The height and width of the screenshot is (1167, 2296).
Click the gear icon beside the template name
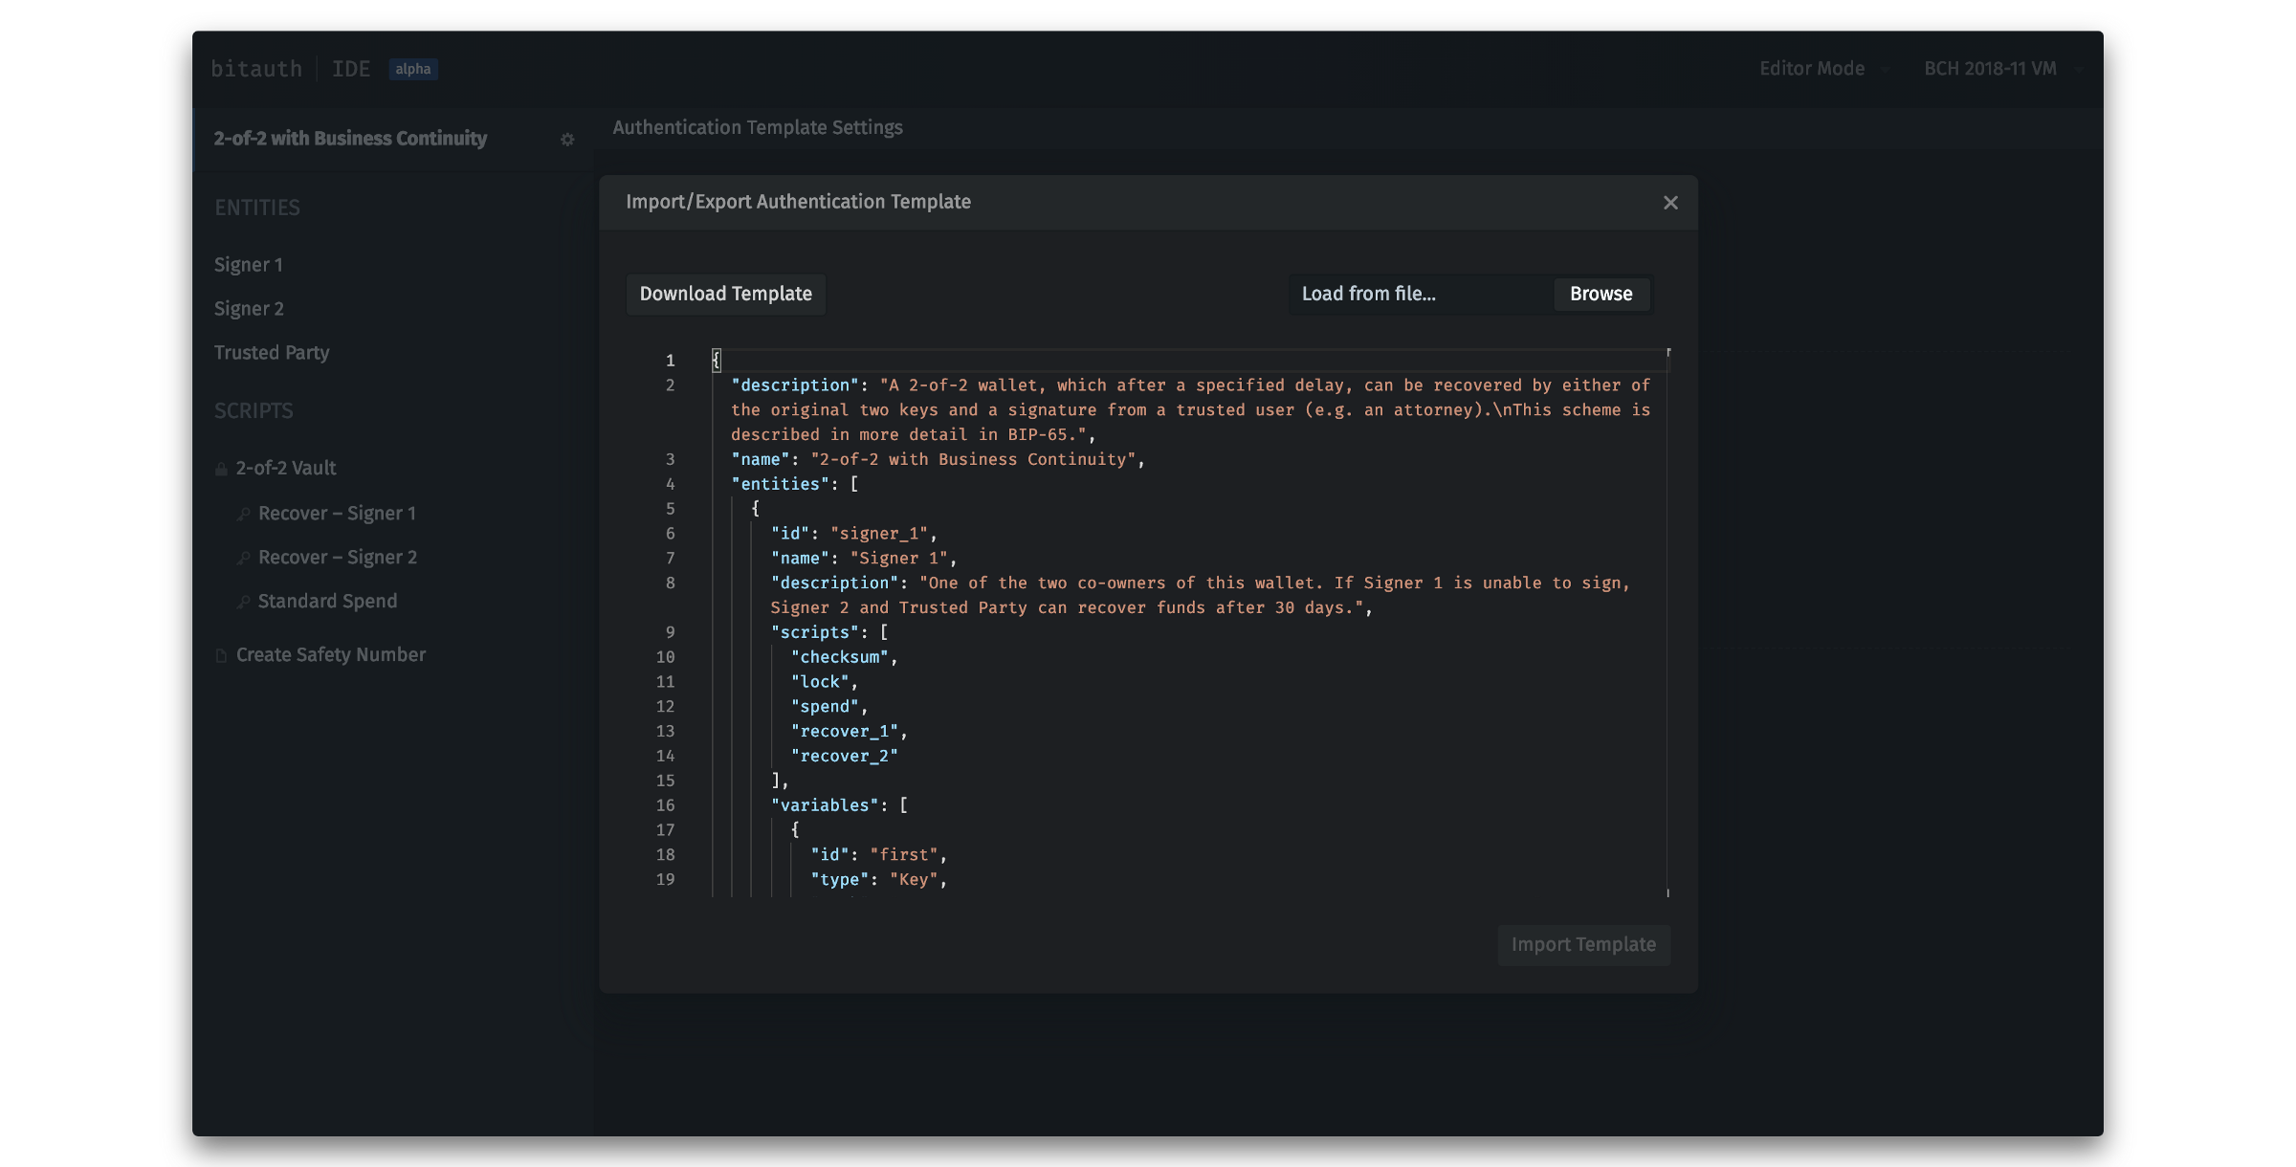(x=567, y=140)
